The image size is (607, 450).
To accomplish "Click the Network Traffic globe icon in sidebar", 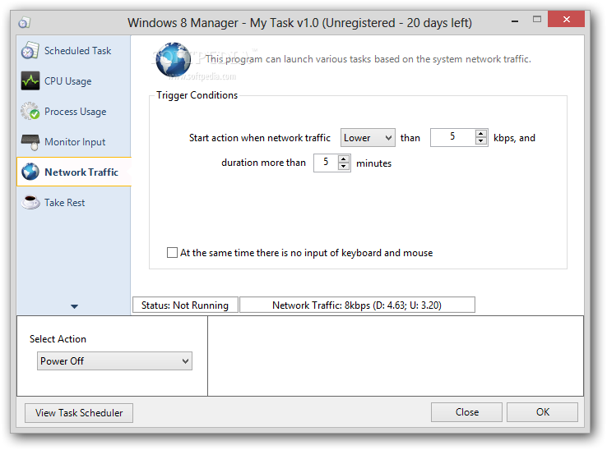I will point(30,172).
